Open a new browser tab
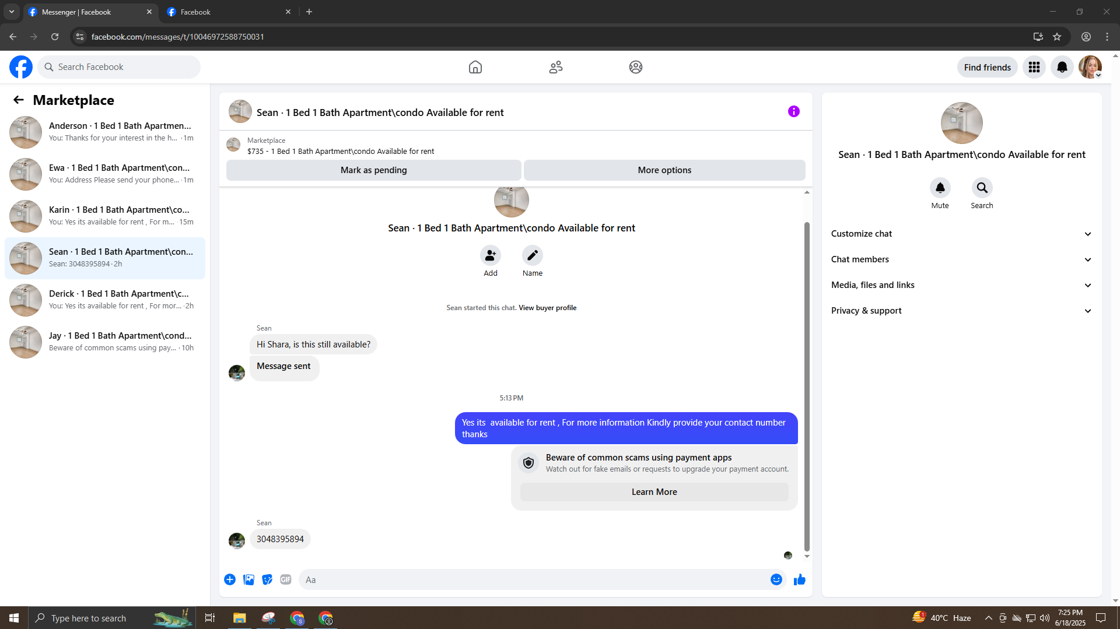This screenshot has height=629, width=1120. tap(309, 12)
